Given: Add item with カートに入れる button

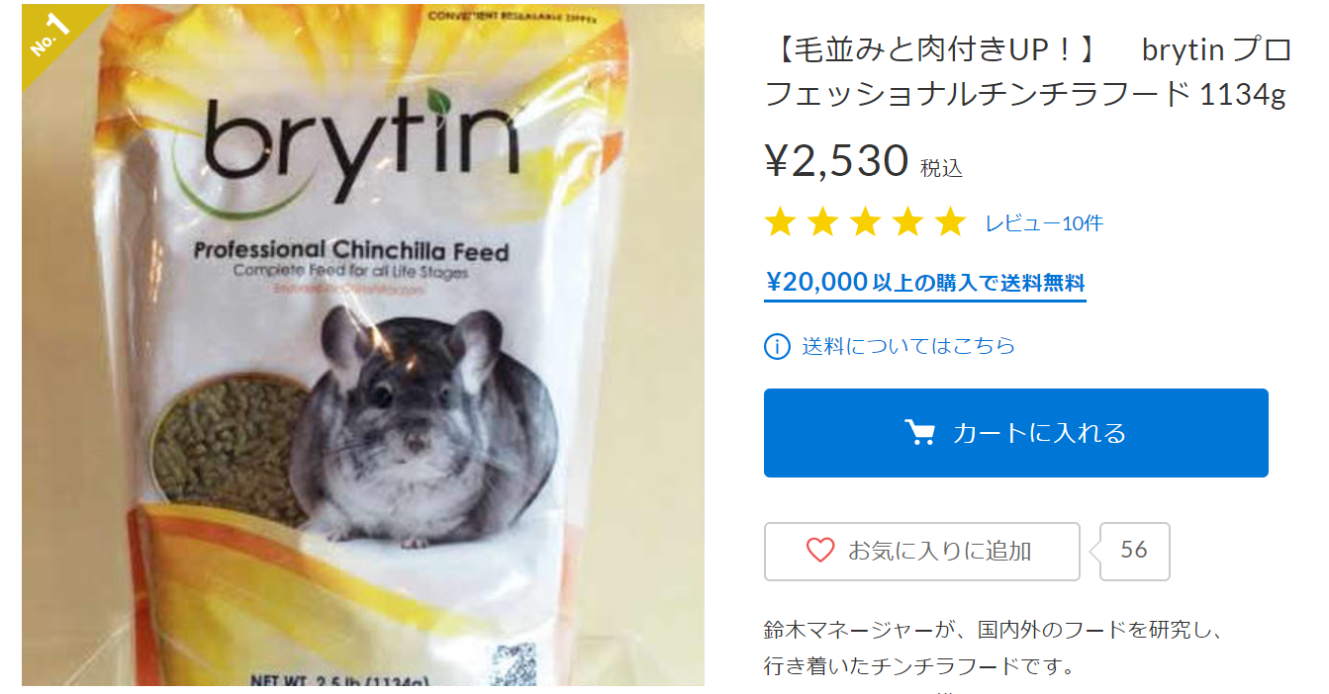Looking at the screenshot, I should (1016, 433).
